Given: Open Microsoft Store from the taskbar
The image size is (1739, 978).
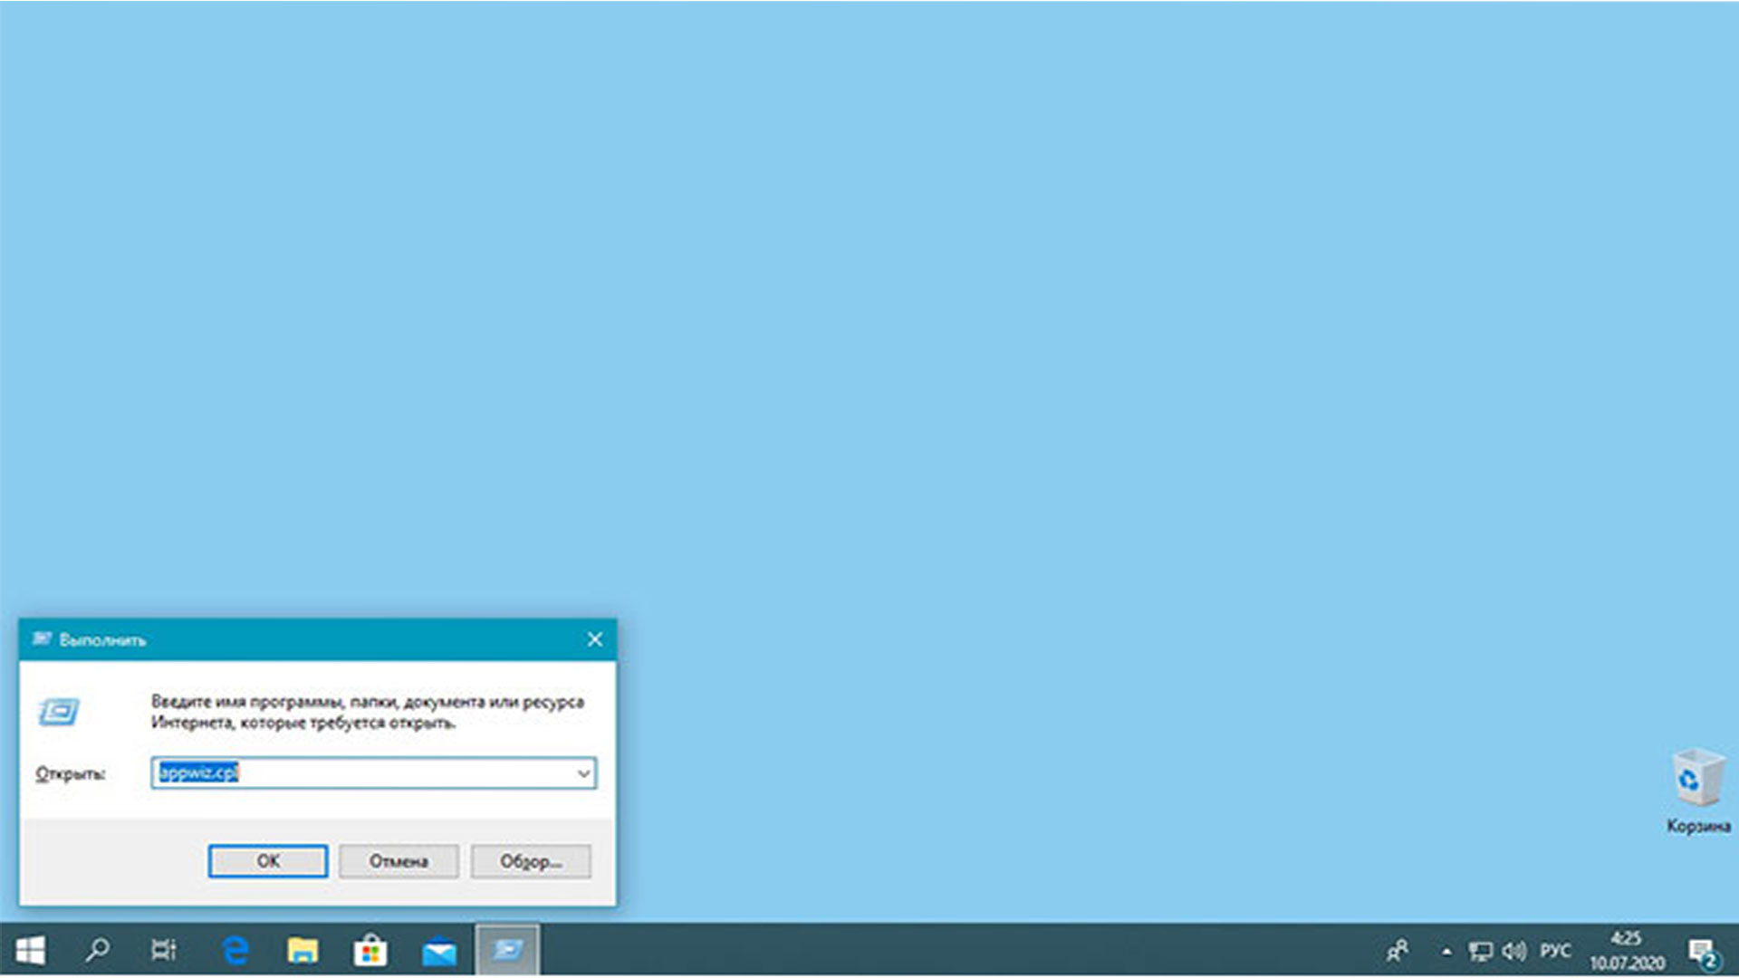Looking at the screenshot, I should coord(370,951).
